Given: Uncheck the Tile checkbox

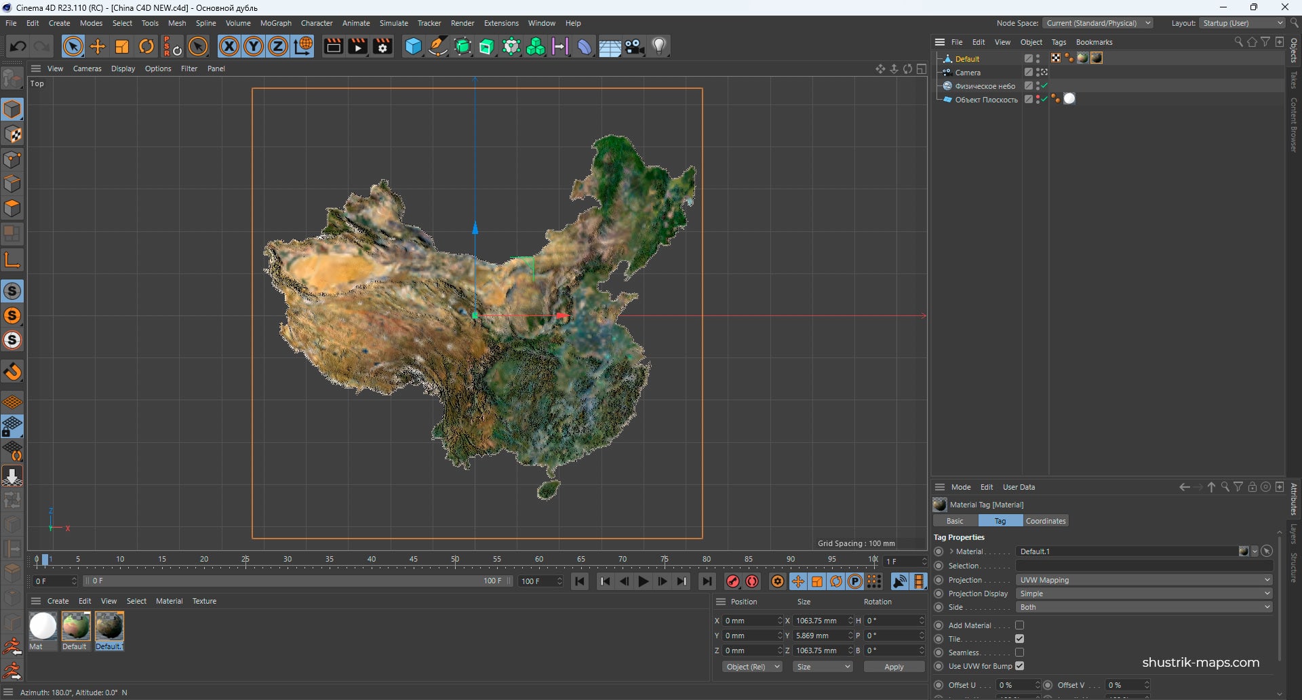Looking at the screenshot, I should pyautogui.click(x=1019, y=639).
